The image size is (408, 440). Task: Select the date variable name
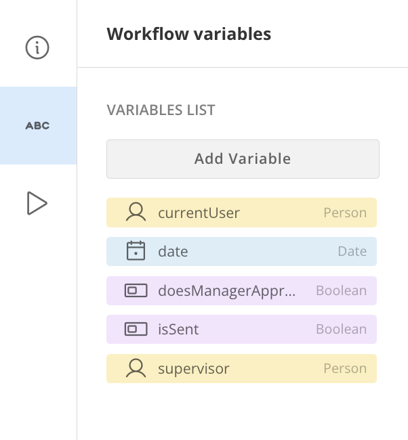pyautogui.click(x=173, y=252)
